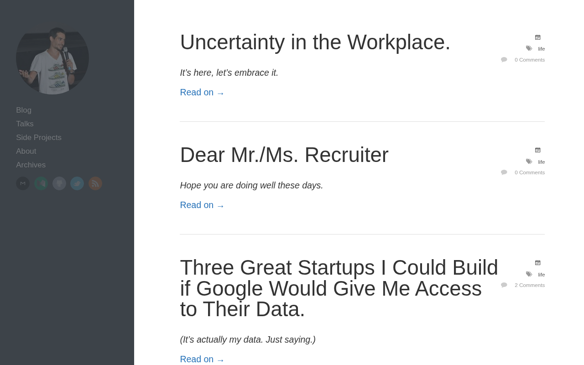Open the Talks page from sidebar
This screenshot has width=584, height=365.
(x=25, y=124)
